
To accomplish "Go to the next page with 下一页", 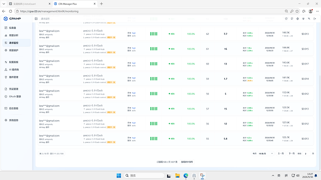I will [292, 154].
